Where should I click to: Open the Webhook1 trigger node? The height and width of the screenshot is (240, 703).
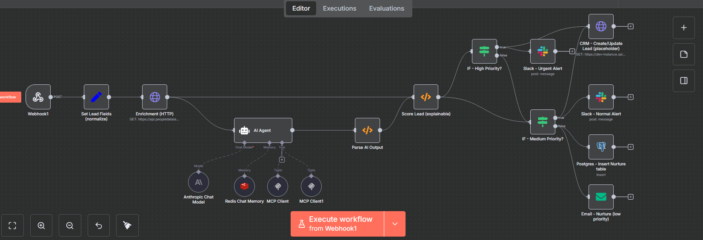coord(38,97)
